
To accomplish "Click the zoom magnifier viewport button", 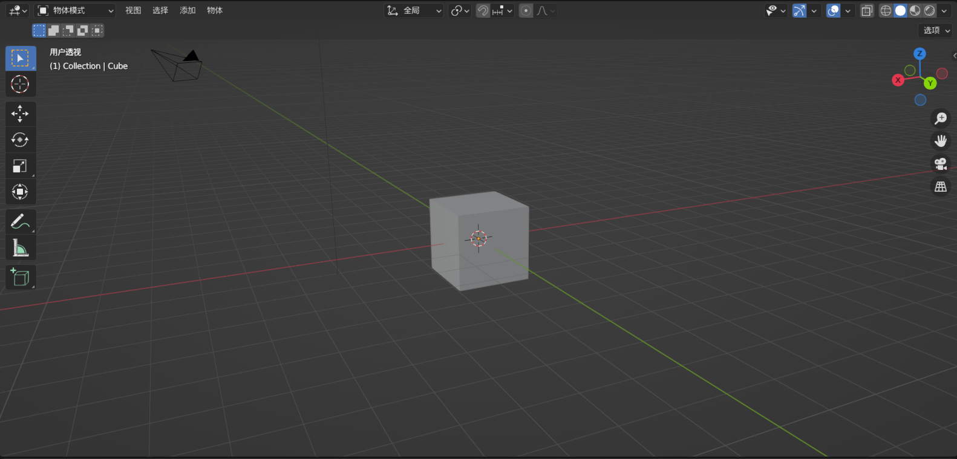I will coord(941,118).
